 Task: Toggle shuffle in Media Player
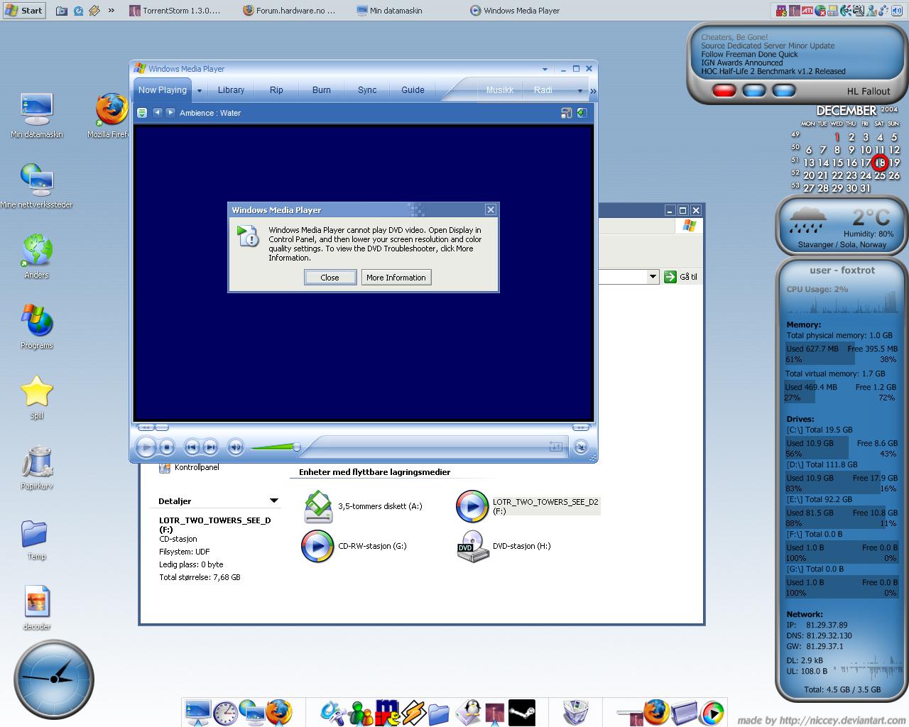[x=555, y=447]
